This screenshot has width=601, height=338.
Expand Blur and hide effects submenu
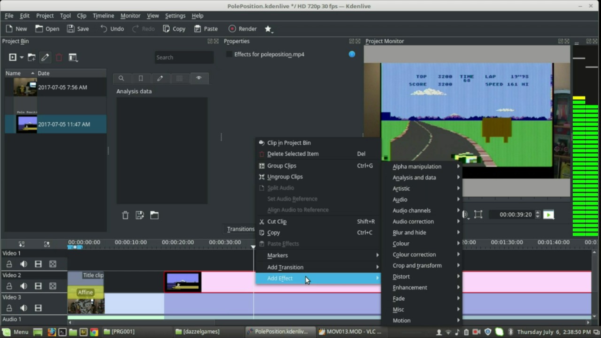[422, 232]
